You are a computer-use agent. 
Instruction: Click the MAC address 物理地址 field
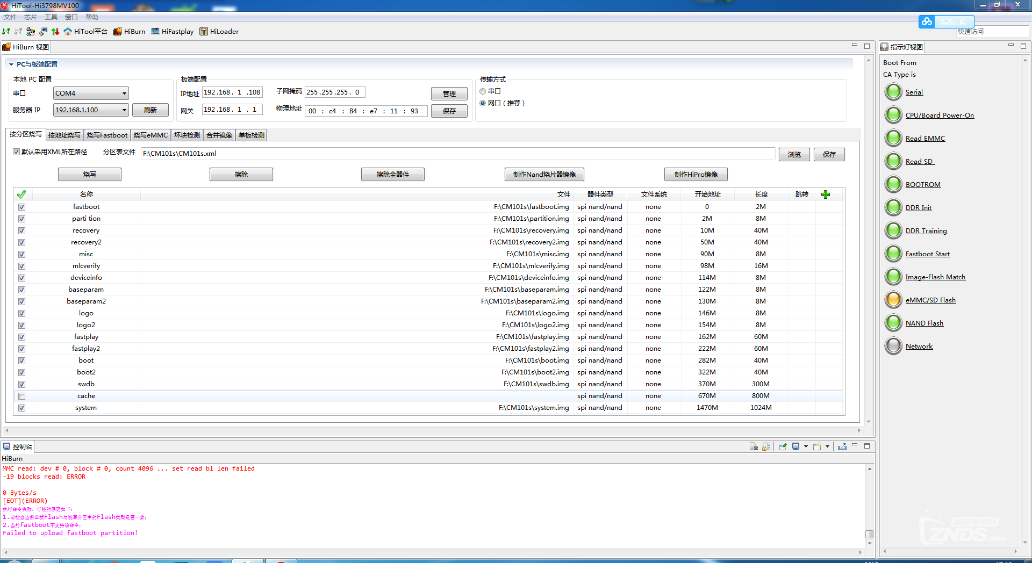coord(367,111)
